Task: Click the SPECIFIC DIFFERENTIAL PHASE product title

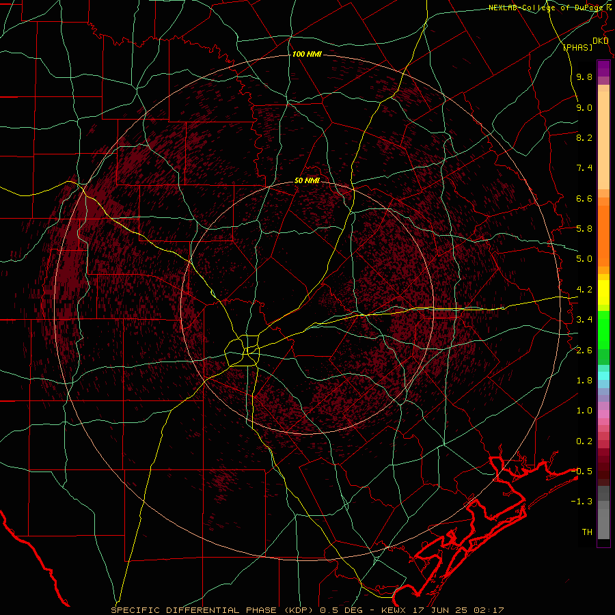Action: [x=194, y=610]
